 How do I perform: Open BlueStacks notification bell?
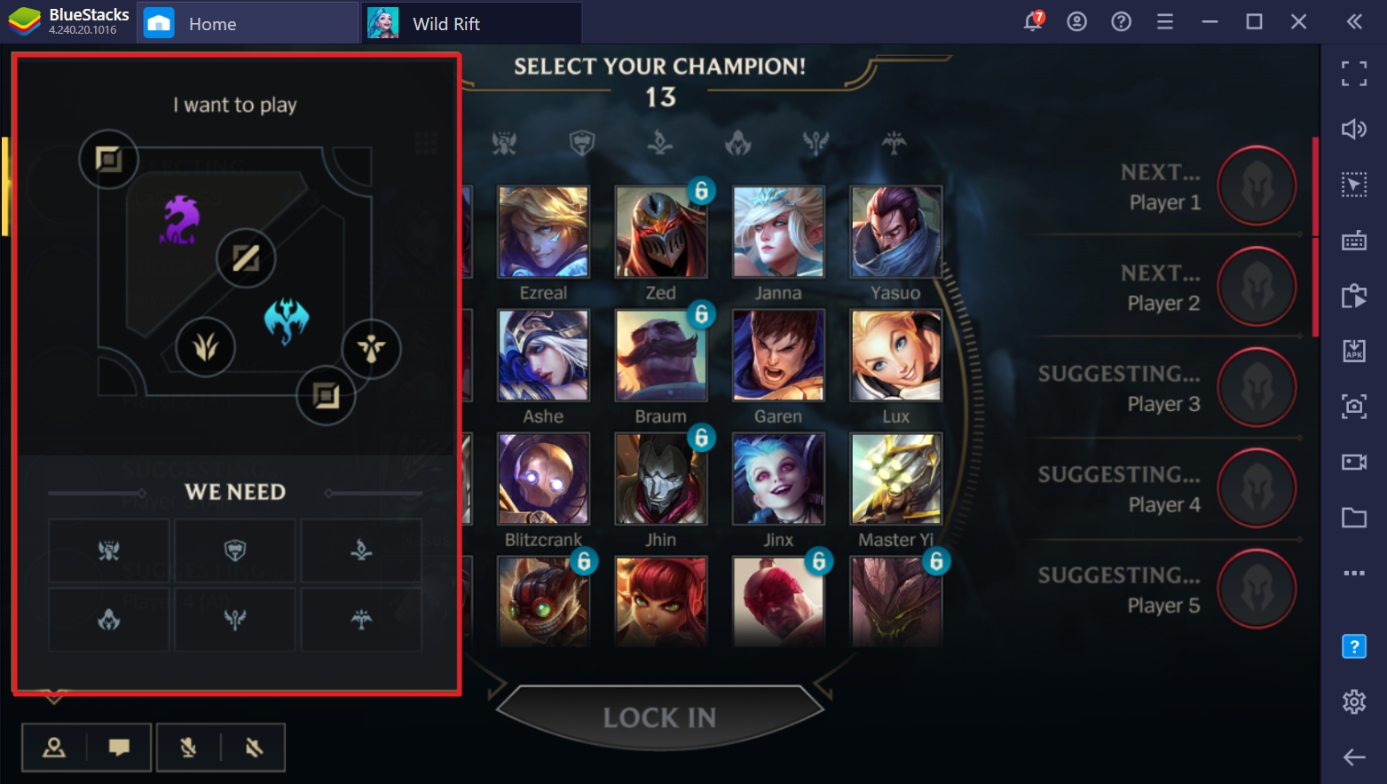click(x=1033, y=22)
